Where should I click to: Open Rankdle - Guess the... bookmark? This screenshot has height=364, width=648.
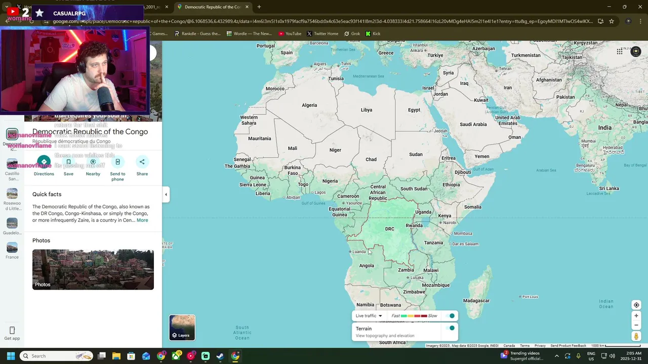tap(197, 34)
